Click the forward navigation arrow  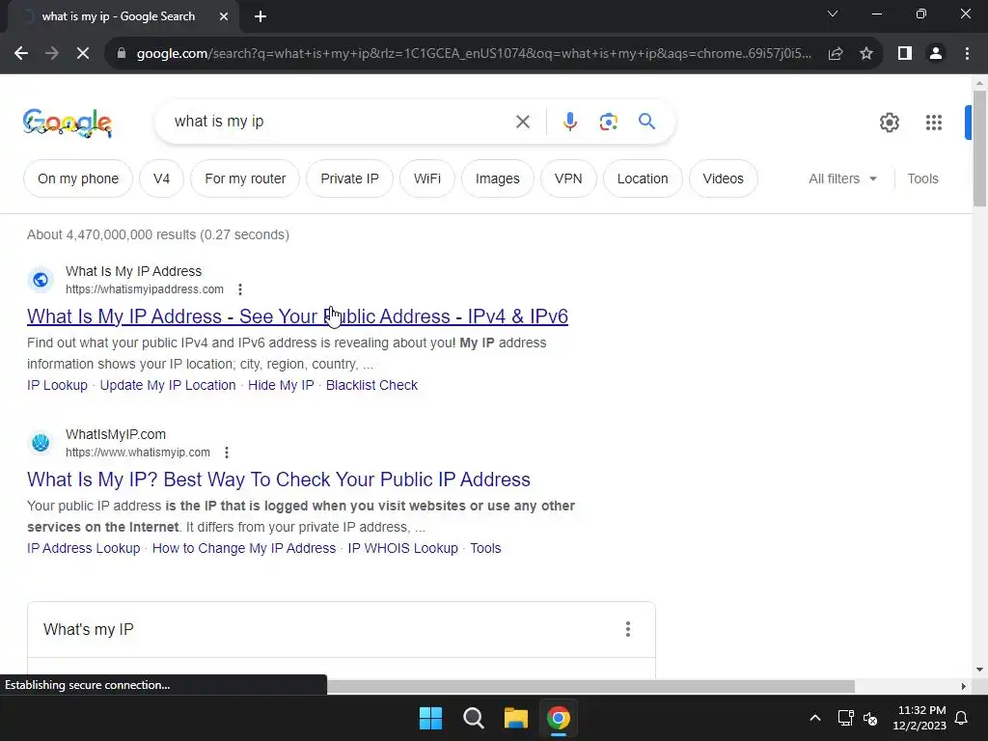click(x=52, y=54)
